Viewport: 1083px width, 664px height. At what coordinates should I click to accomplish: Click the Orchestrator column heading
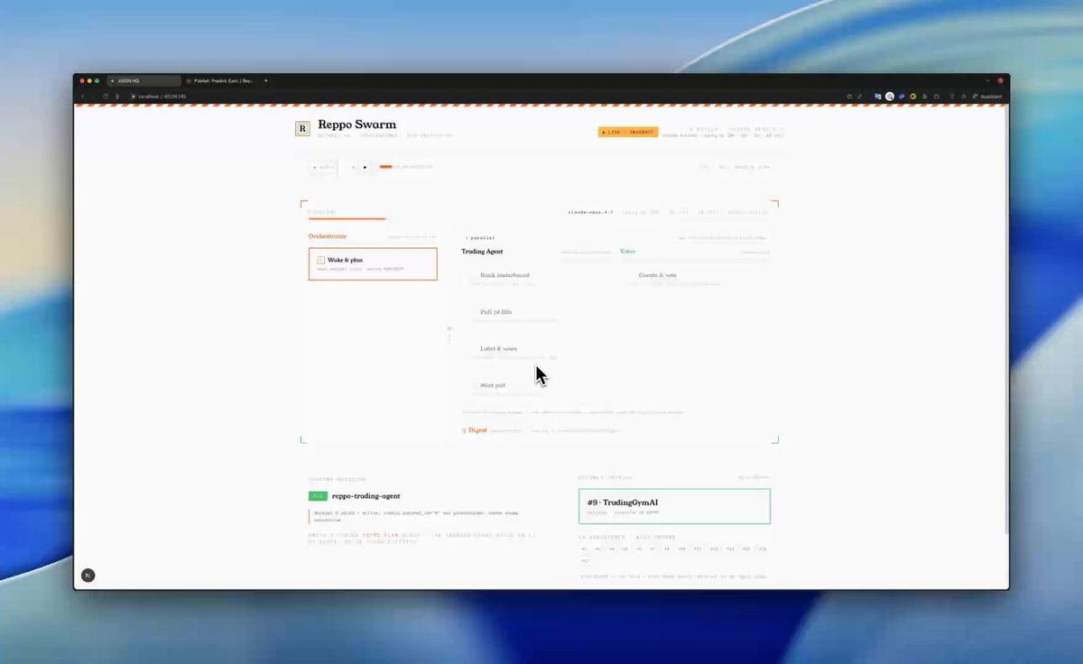(x=328, y=236)
